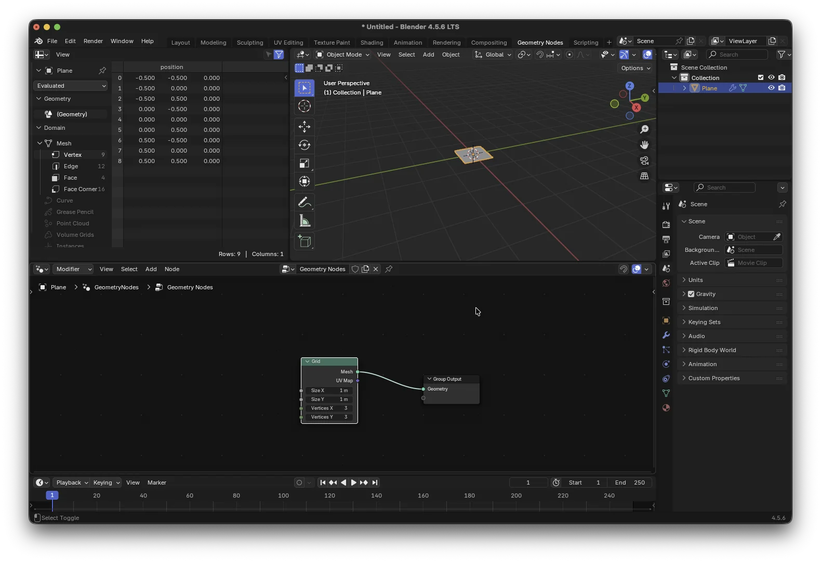Select the Cursor tool in viewport toolbar
The height and width of the screenshot is (562, 821).
pyautogui.click(x=304, y=106)
